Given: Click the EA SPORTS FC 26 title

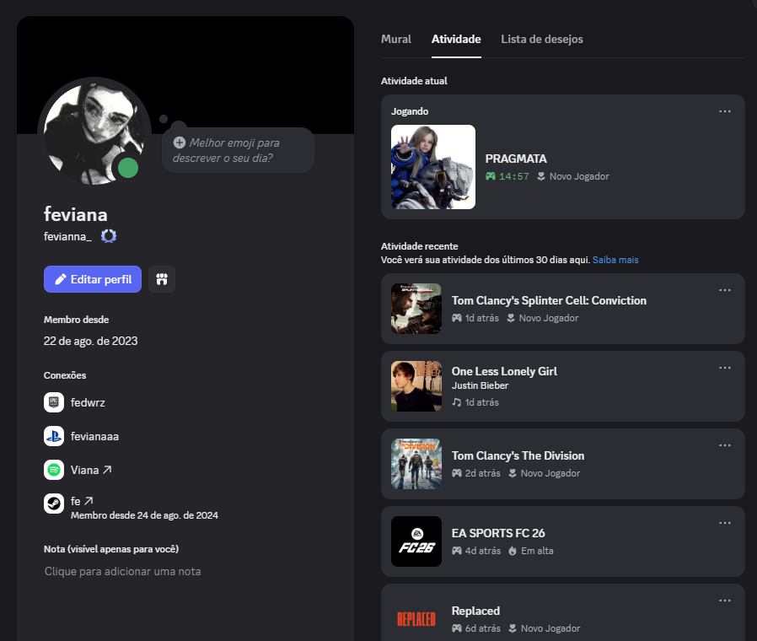Looking at the screenshot, I should coord(498,533).
